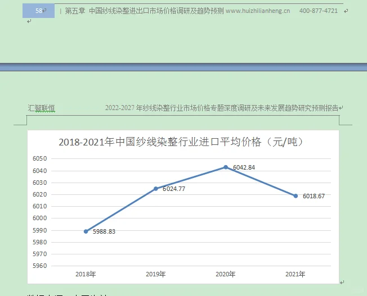This screenshot has height=296, width=367.
Task: Select the blue line between 2018年 and 2019年
Action: pos(121,210)
